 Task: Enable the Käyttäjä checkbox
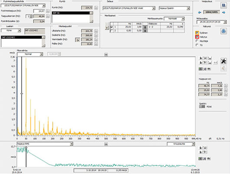[197, 41]
